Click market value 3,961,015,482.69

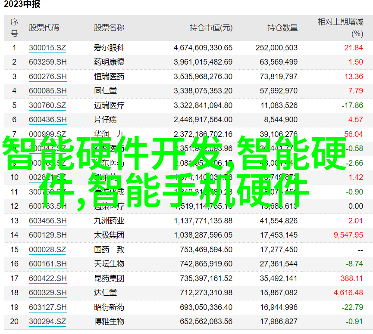point(203,62)
